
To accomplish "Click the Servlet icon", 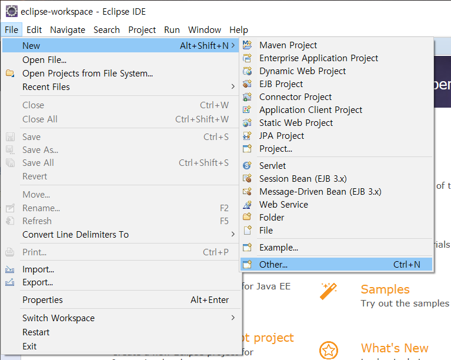I will coord(247,165).
